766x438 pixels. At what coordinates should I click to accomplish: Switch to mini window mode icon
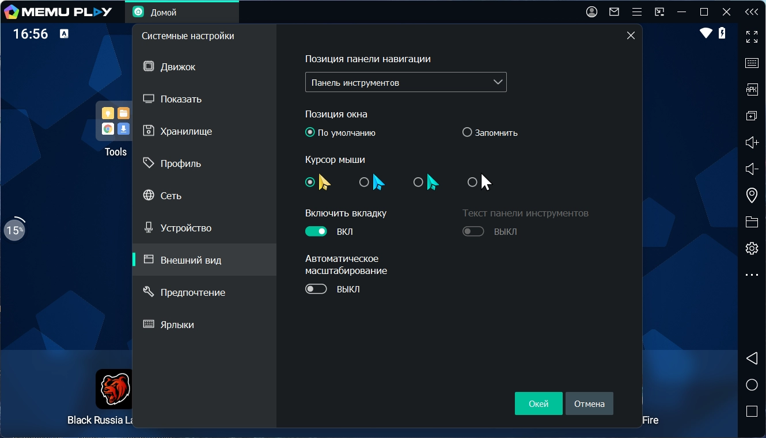coord(659,12)
